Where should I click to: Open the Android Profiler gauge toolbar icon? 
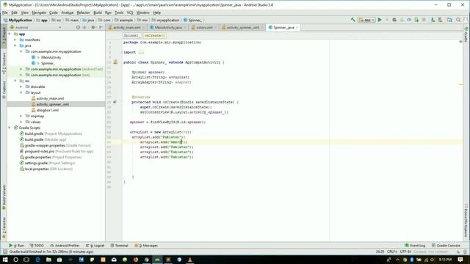(409, 20)
